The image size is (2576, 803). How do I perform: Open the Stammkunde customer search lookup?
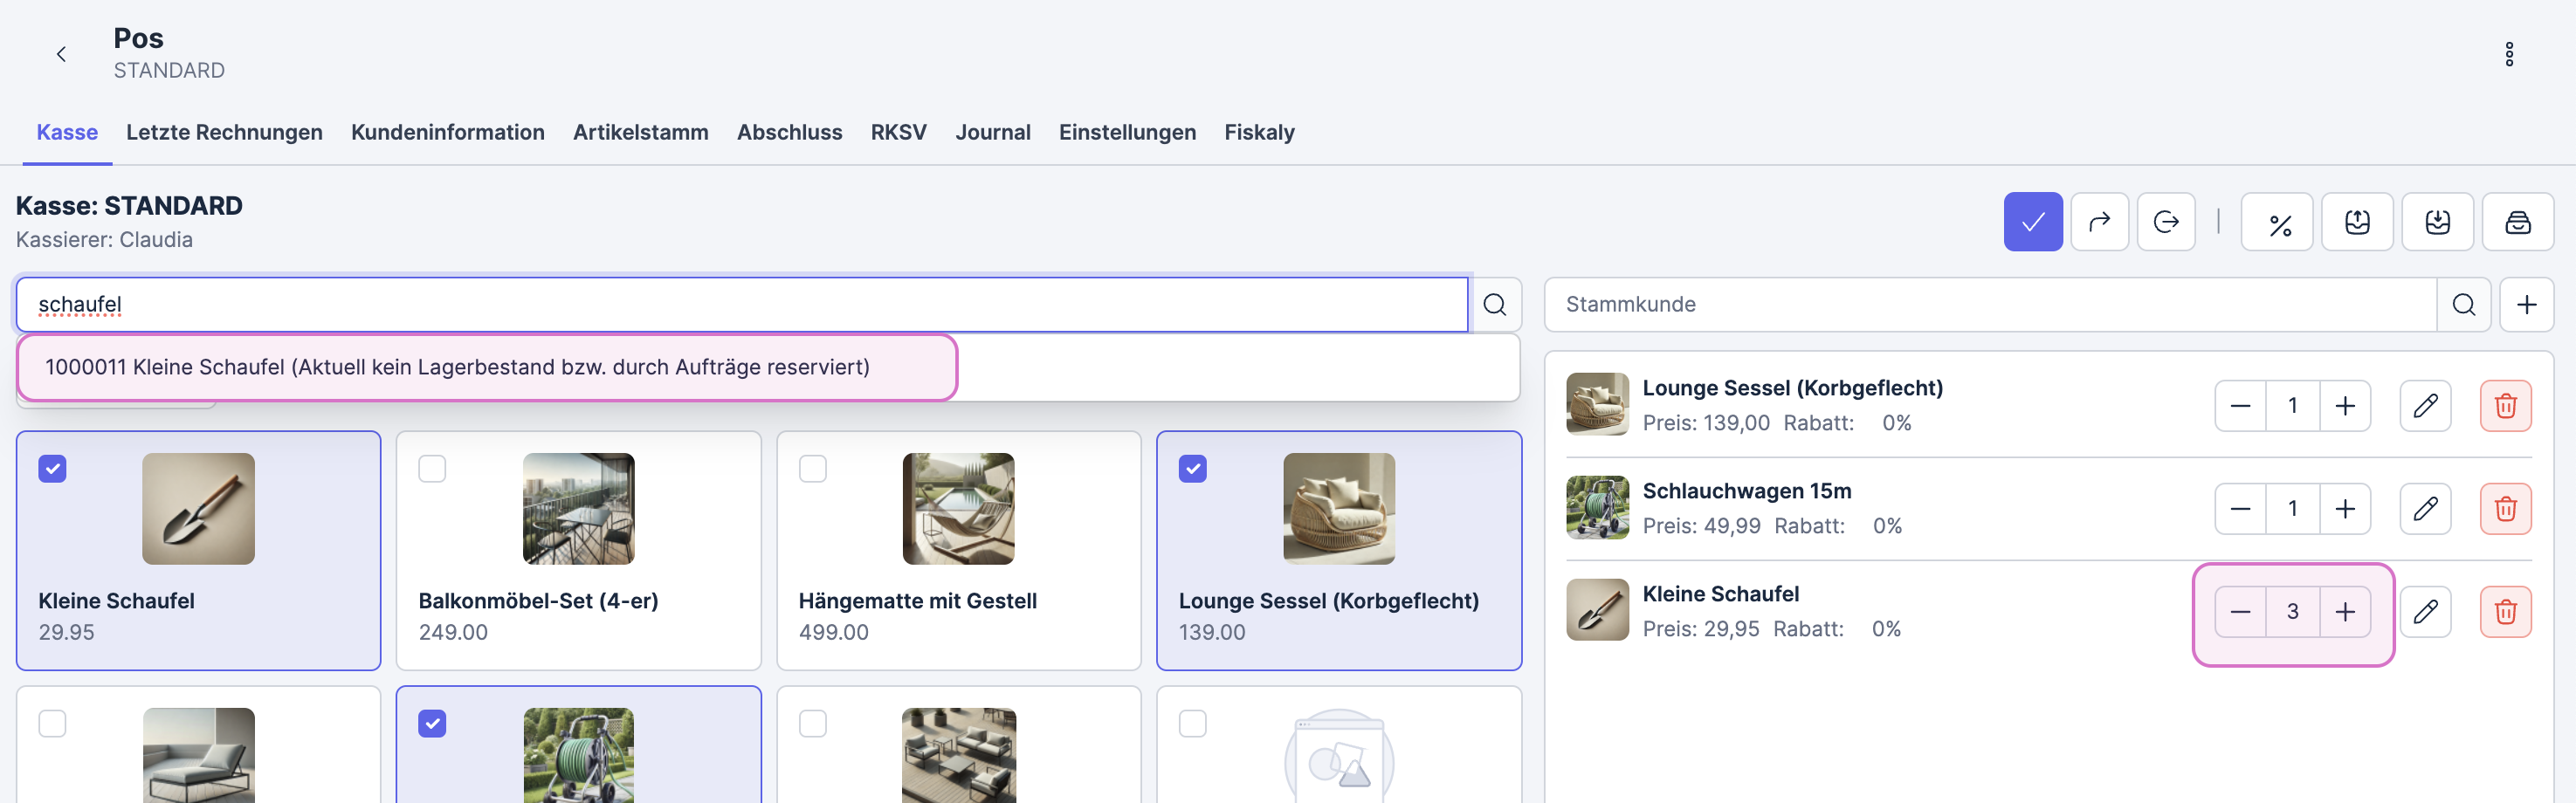2463,304
